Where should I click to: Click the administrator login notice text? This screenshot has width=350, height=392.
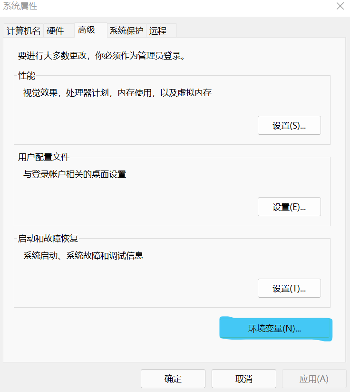click(101, 56)
